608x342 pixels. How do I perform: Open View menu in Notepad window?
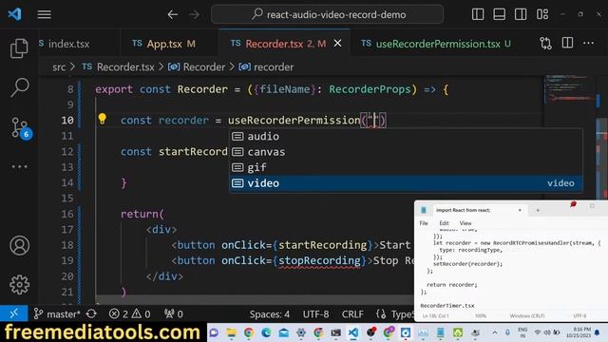pyautogui.click(x=465, y=223)
